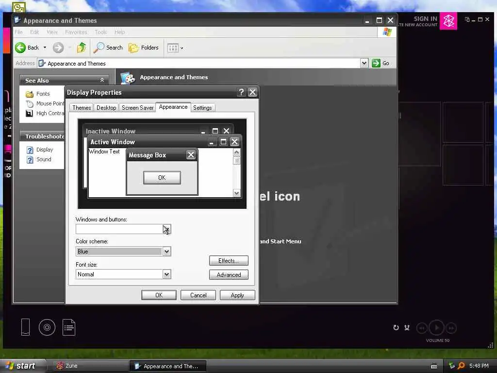This screenshot has height=373, width=497.
Task: Click the preview scrollbar down arrow
Action: (236, 193)
